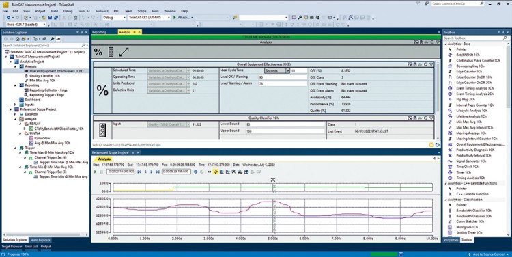
Task: Click the Home icon in Solution Explorer toolbar
Action: pos(17,39)
